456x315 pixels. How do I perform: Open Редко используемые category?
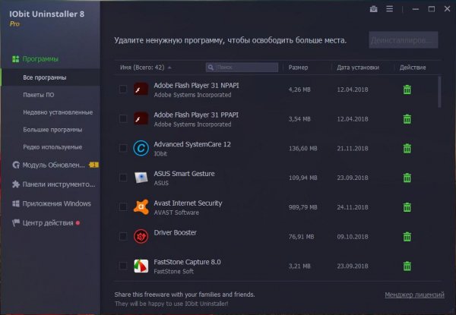pos(52,147)
